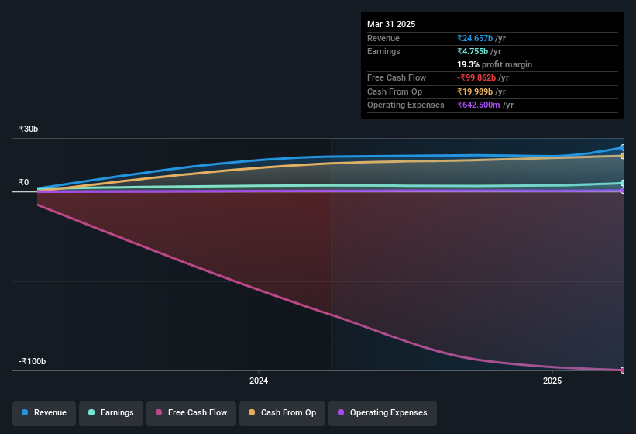Click the Earnings label in tooltip
The image size is (636, 434).
(383, 51)
